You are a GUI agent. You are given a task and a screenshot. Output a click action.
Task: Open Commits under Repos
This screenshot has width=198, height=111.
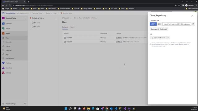8,42
